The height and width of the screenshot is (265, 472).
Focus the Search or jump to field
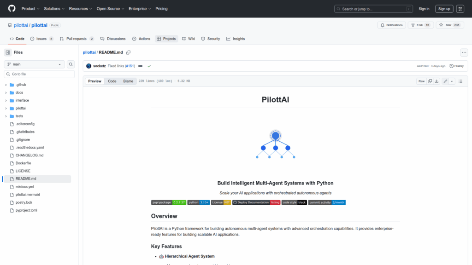coord(373,9)
